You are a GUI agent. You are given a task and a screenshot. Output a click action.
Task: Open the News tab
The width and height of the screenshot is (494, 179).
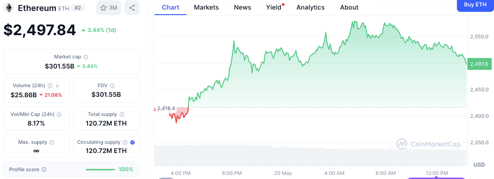click(x=242, y=7)
